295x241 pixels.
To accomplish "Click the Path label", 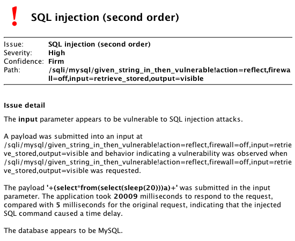I will point(12,70).
